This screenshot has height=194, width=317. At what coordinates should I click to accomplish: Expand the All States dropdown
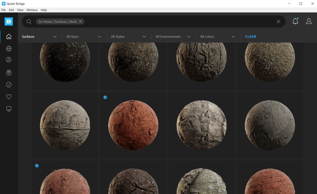[x=128, y=37]
